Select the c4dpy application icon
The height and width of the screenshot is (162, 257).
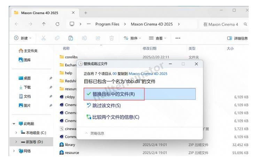pyautogui.click(x=62, y=97)
